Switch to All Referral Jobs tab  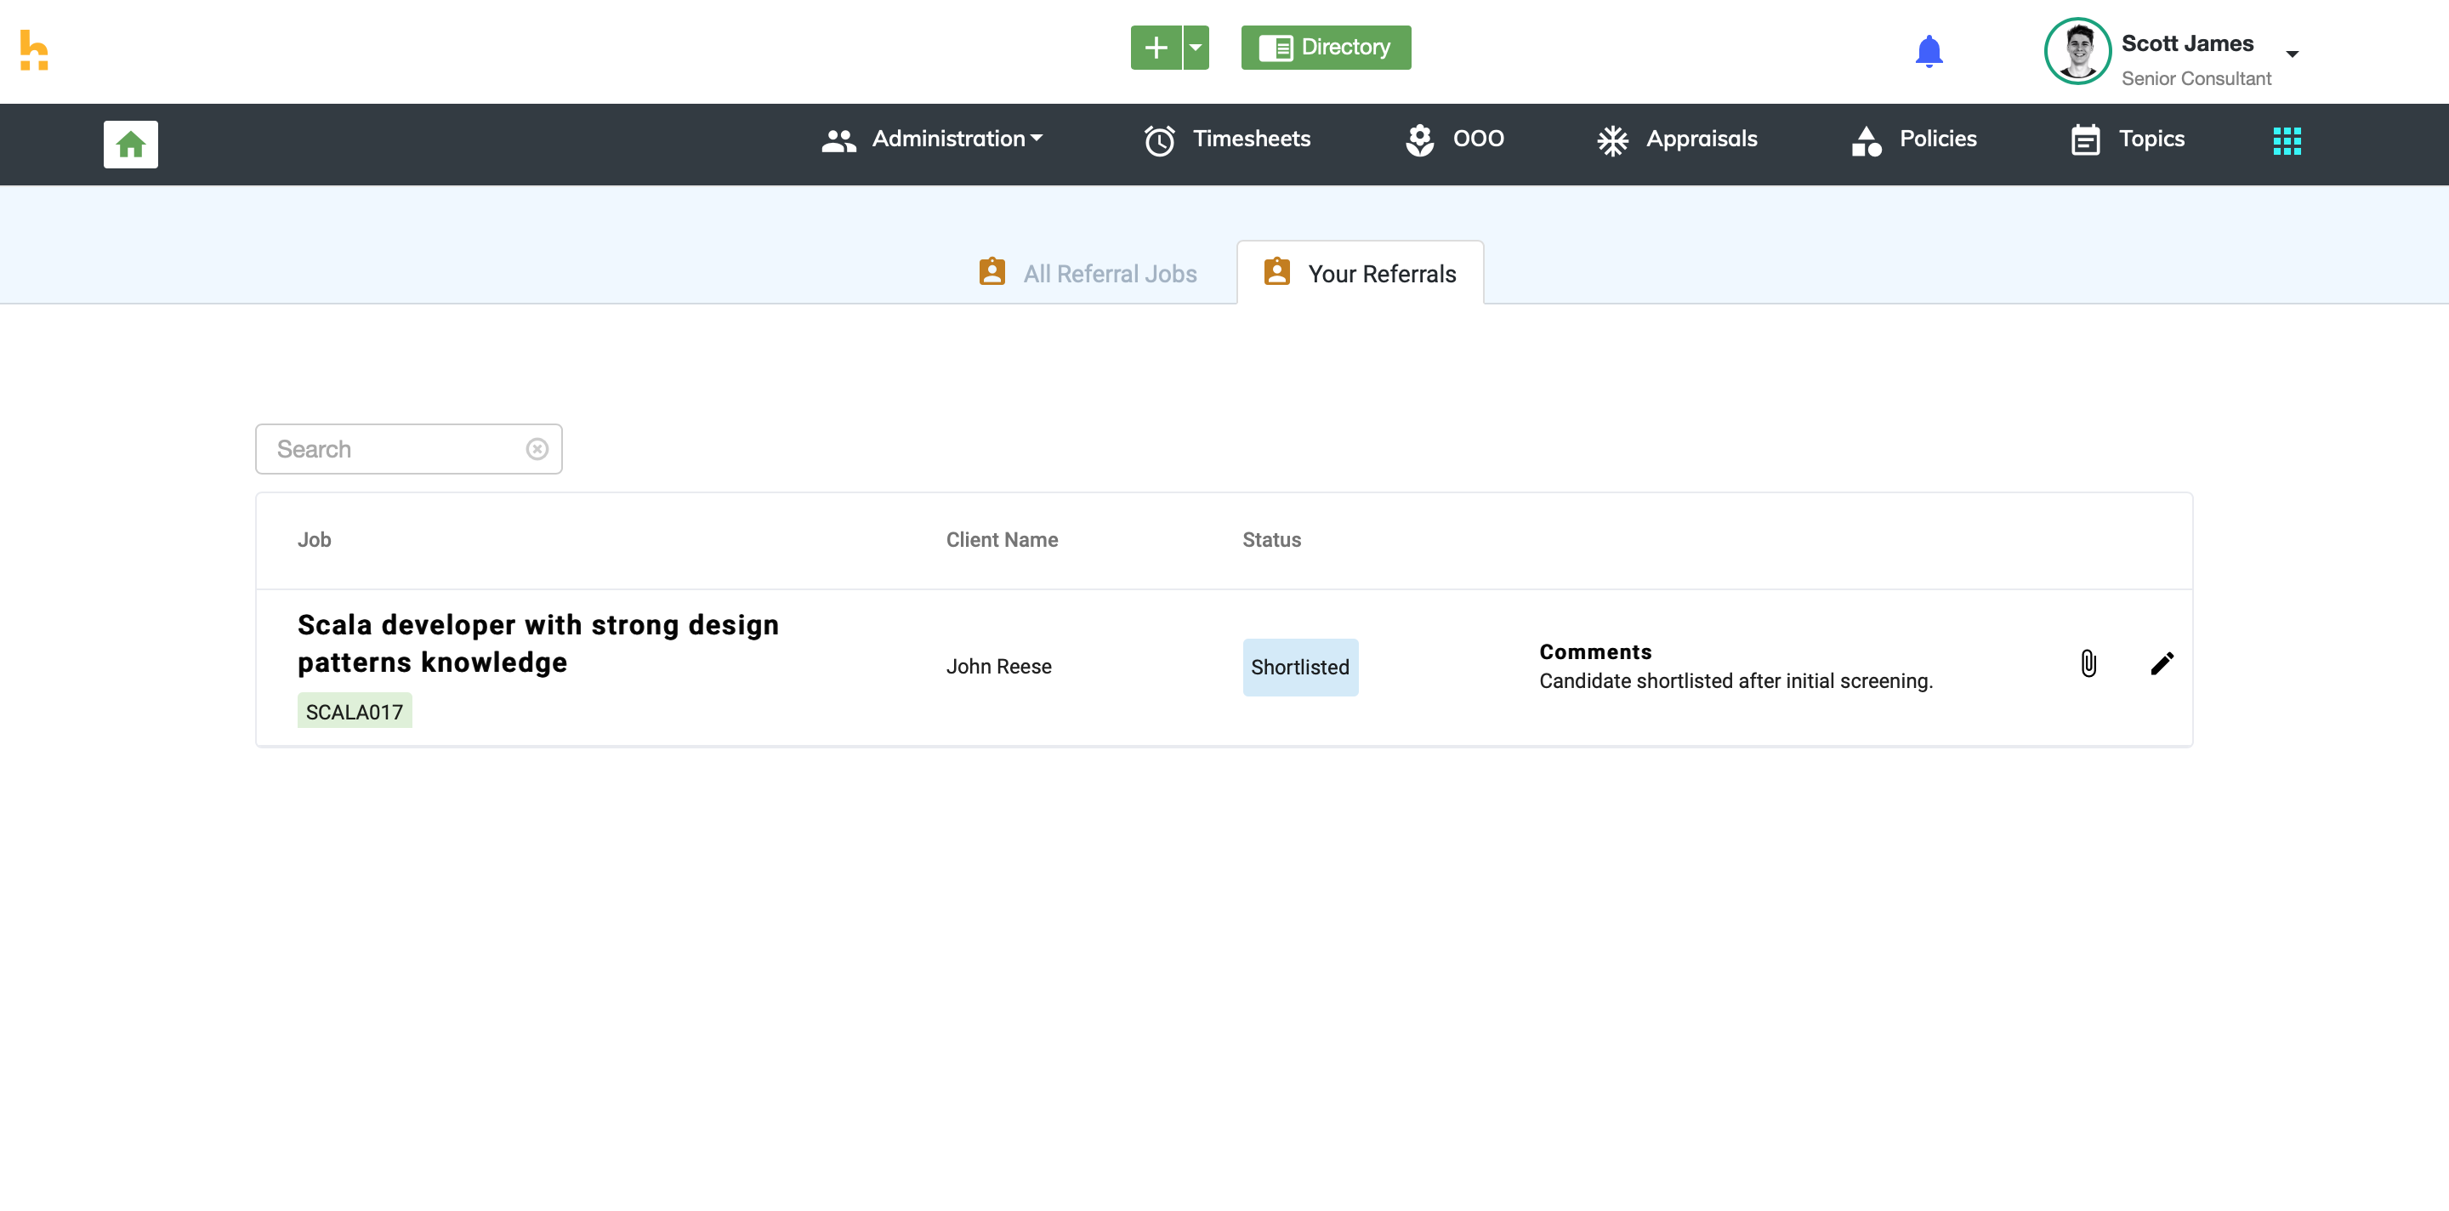point(1088,273)
